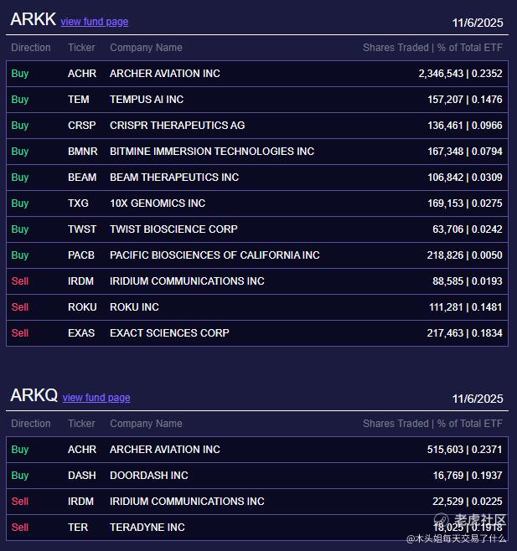Screen dimensions: 517x551
Task: Click the value 111,281 | 0.1481
Action: click(x=466, y=307)
